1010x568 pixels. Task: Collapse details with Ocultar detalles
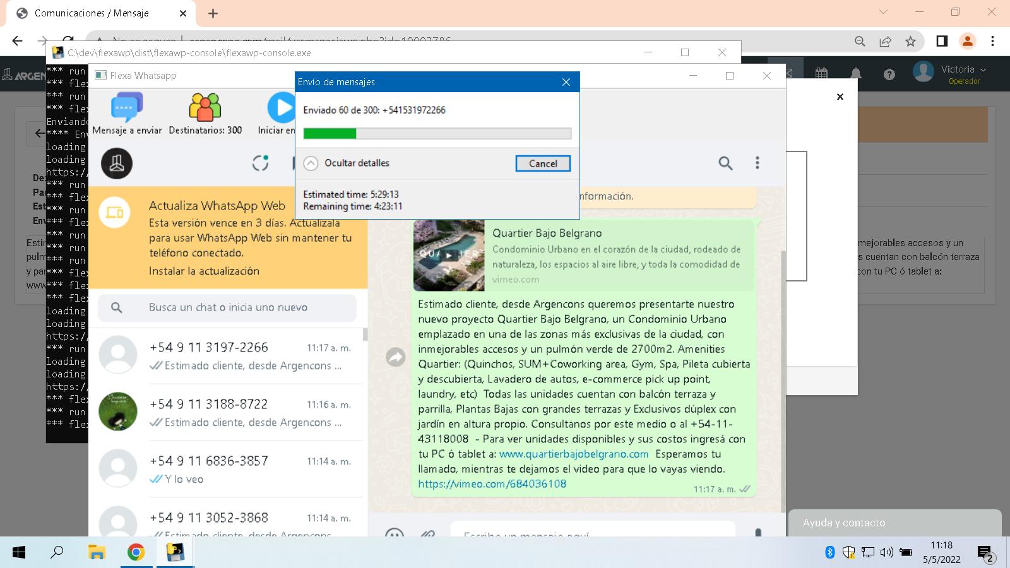(347, 163)
